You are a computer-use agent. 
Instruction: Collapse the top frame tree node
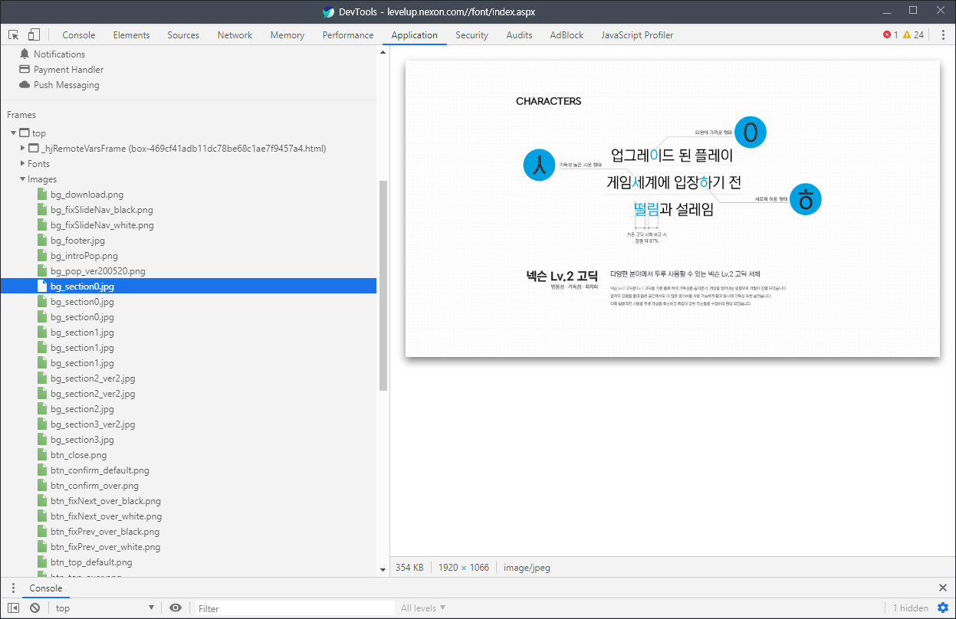tap(13, 133)
